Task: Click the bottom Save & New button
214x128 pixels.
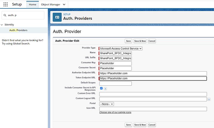Action: coord(140,125)
